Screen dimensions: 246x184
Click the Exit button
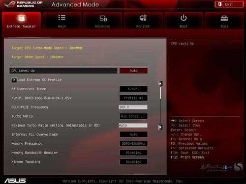(229, 4)
